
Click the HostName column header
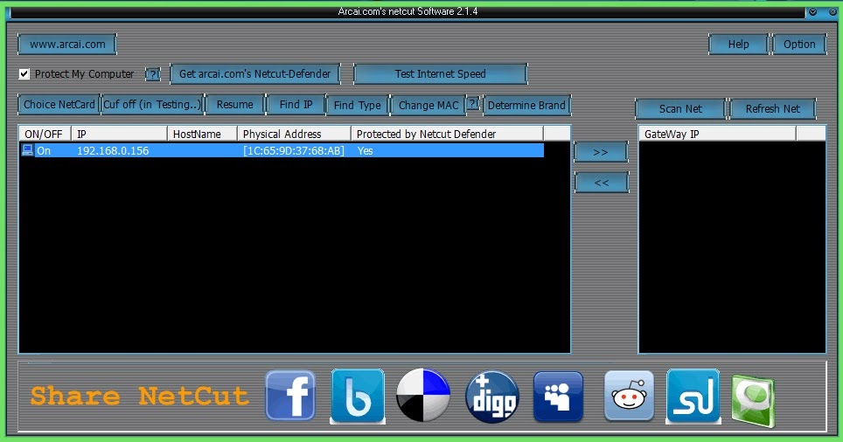coord(203,134)
